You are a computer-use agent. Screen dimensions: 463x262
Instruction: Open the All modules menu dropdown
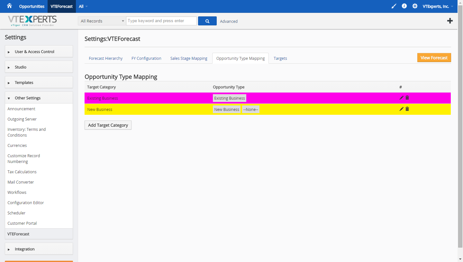83,6
